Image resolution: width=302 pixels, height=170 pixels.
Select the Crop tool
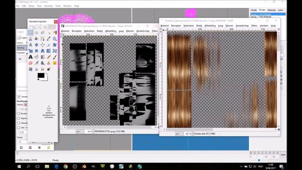click(49, 45)
